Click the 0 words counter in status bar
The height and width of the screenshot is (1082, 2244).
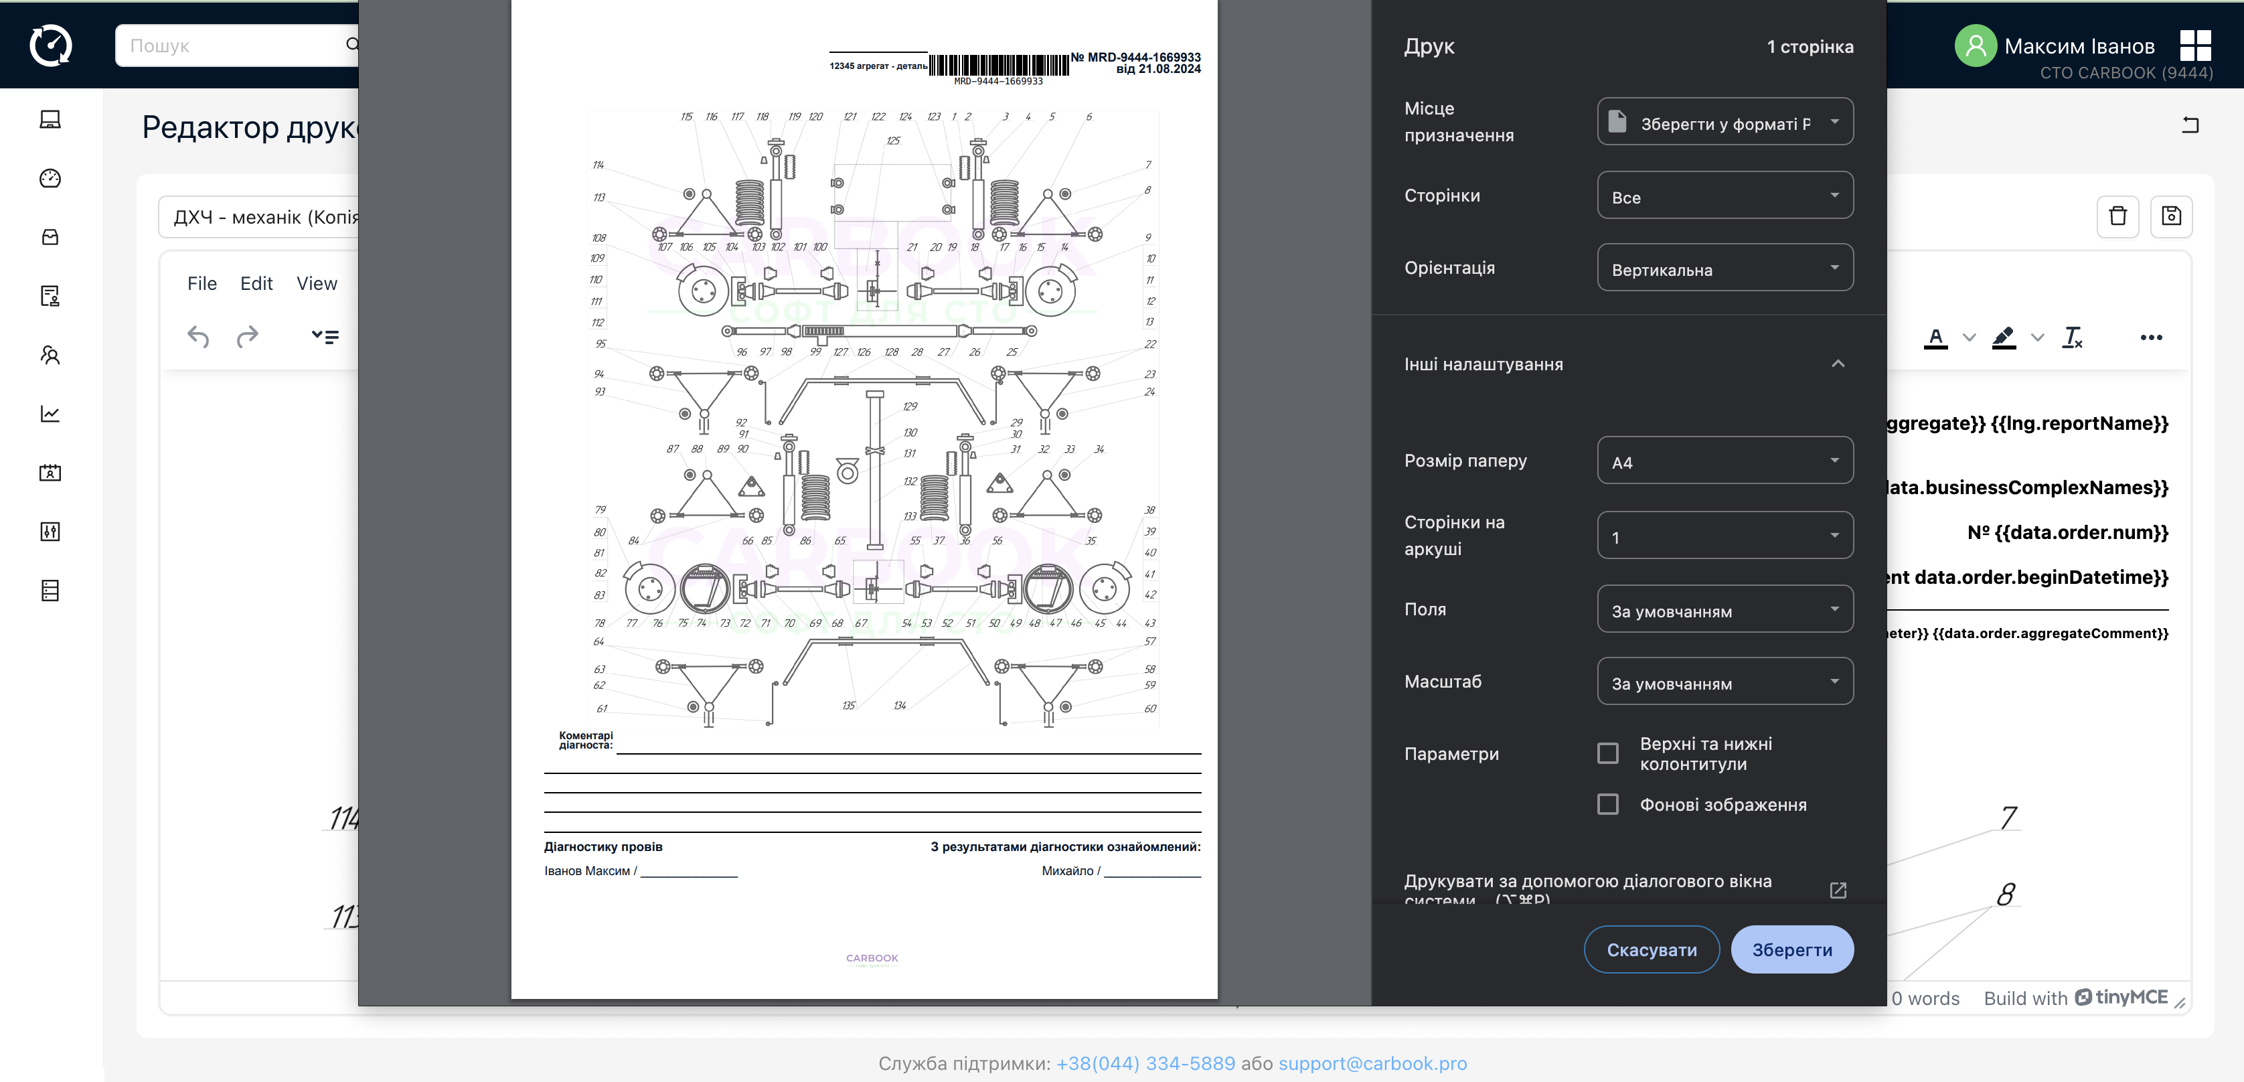(x=1925, y=998)
